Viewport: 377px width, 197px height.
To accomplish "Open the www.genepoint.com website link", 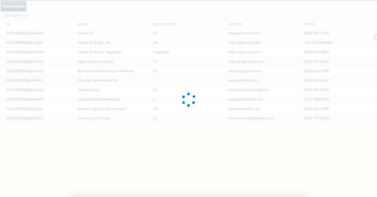I will 244,33.
